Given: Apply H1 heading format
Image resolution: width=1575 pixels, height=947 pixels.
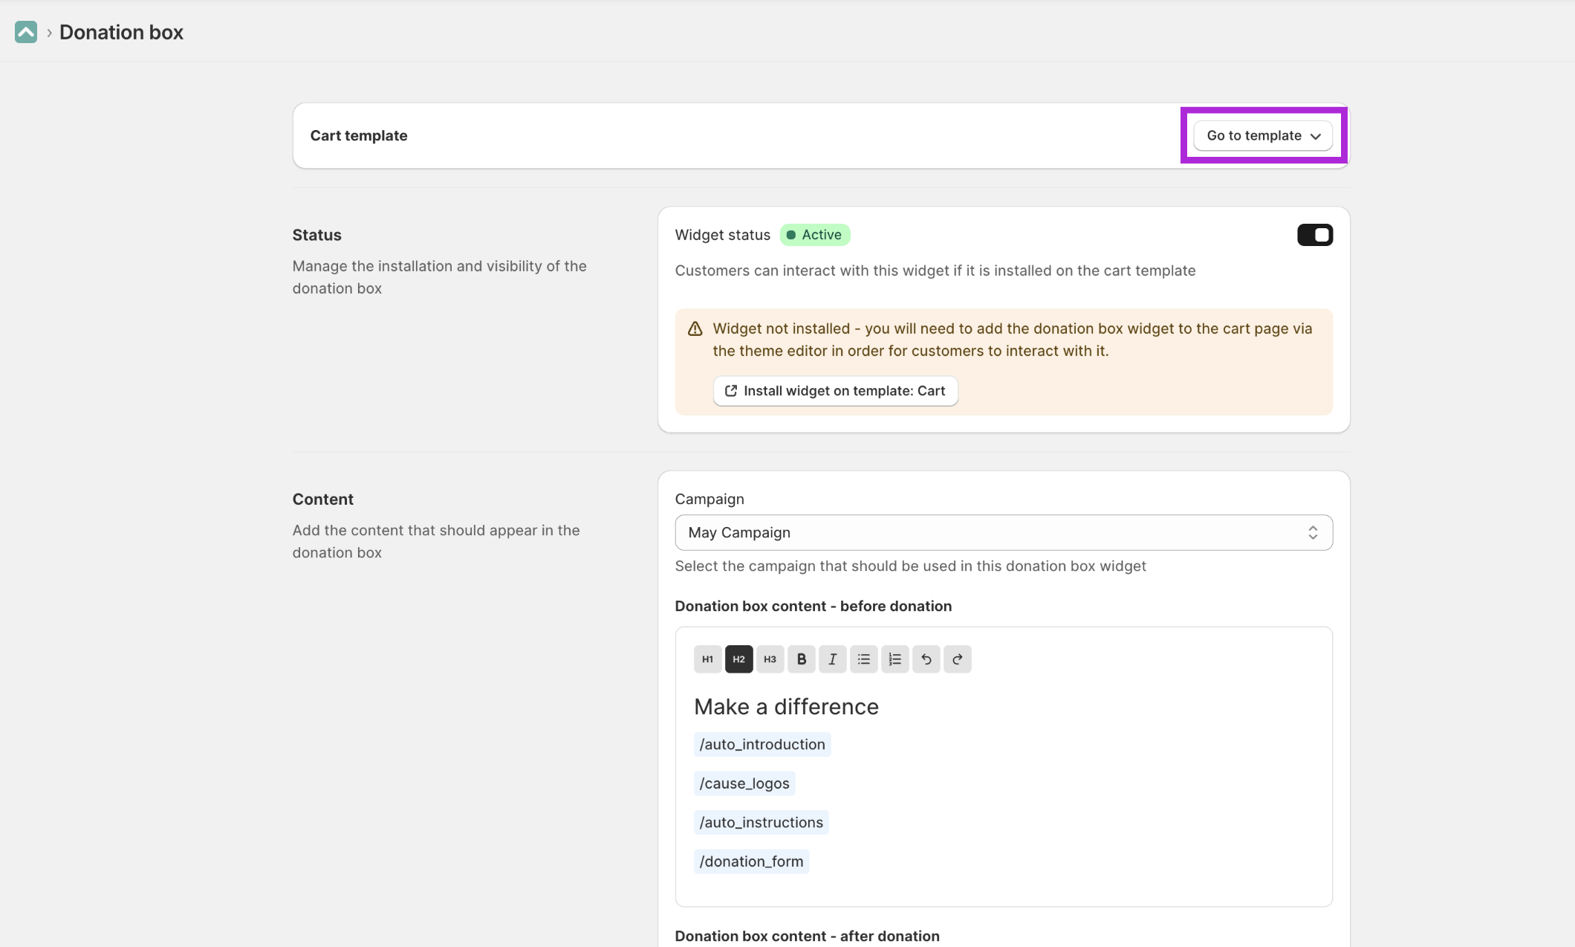Looking at the screenshot, I should coord(707,659).
